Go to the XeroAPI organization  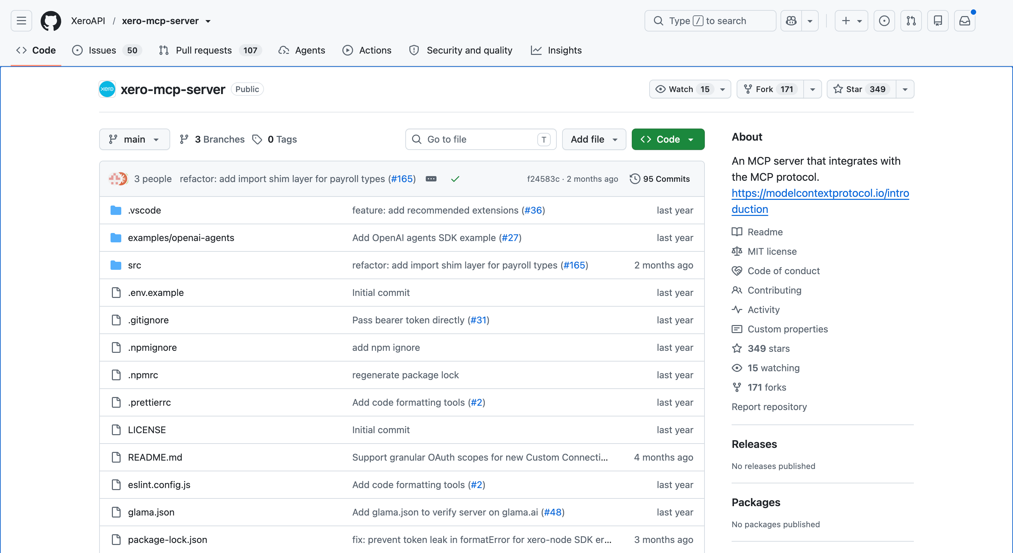pos(88,21)
